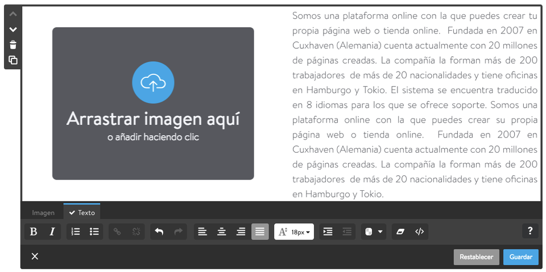Screen dimensions: 546x272
Task: Open the text color picker dropdown
Action: point(374,232)
